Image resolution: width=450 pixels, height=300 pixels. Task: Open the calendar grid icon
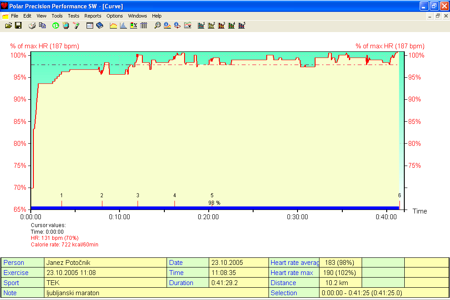(x=90, y=25)
